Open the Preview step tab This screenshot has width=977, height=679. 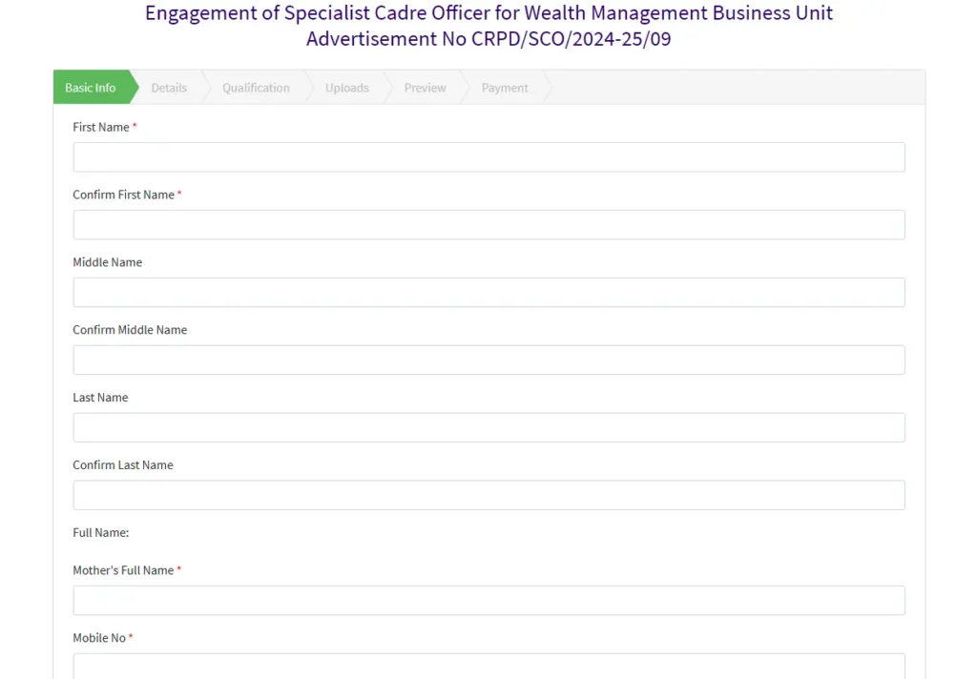click(425, 88)
